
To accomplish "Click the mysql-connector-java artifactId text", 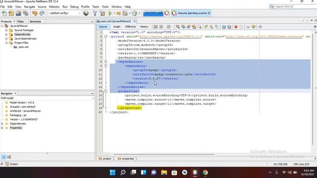I will click(173, 74).
